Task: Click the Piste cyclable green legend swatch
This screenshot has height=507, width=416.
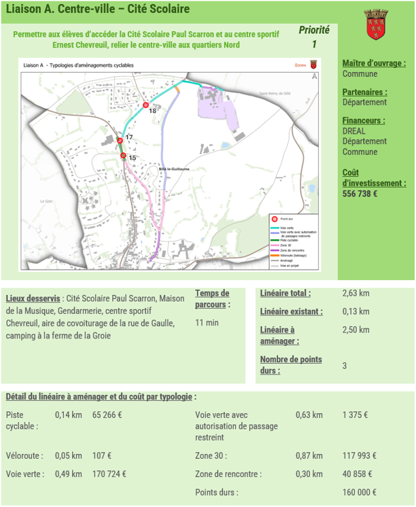Action: tap(274, 240)
